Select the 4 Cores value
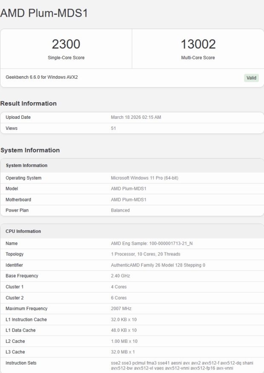The width and height of the screenshot is (264, 373). point(119,287)
